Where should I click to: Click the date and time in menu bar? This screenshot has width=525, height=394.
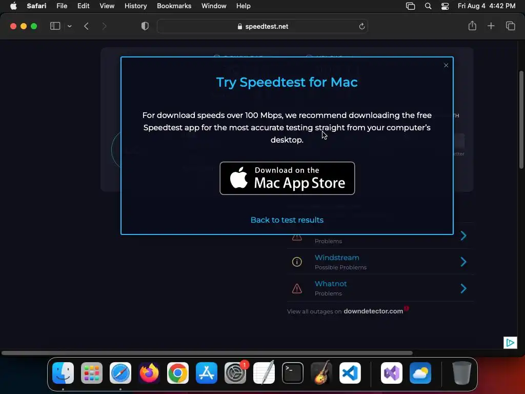(487, 6)
